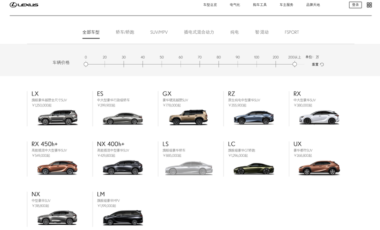This screenshot has width=380, height=230.
Task: Switch to the 纯电 tab
Action: point(234,32)
